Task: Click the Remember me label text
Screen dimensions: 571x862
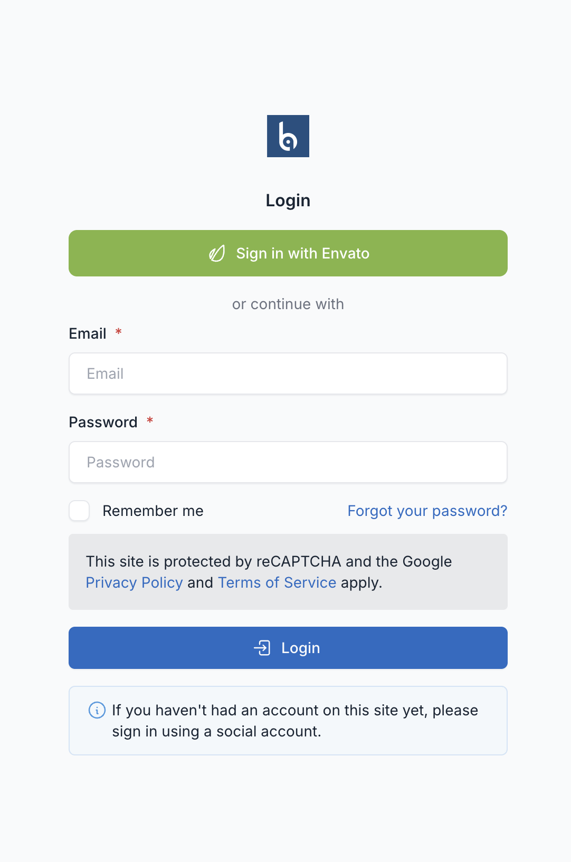Action: pyautogui.click(x=153, y=511)
